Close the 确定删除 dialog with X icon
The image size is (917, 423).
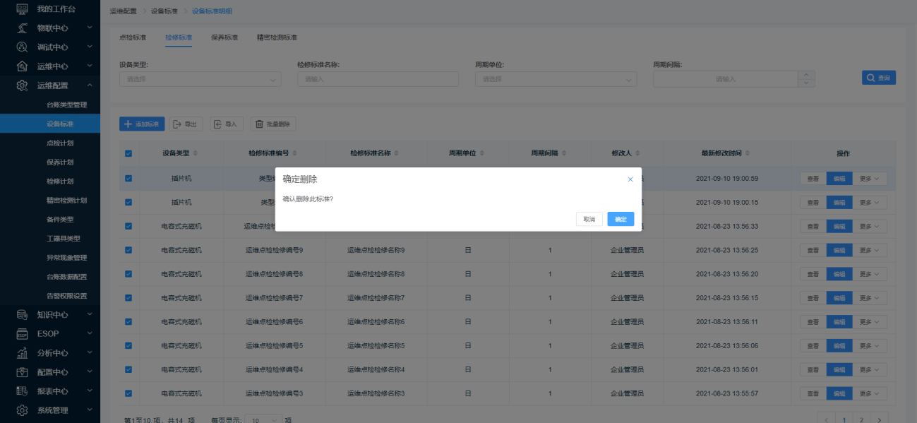point(630,179)
